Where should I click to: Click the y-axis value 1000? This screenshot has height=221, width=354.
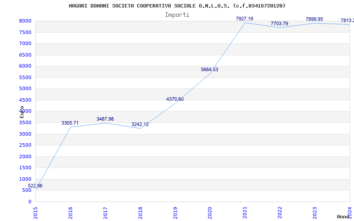[x=25, y=179]
